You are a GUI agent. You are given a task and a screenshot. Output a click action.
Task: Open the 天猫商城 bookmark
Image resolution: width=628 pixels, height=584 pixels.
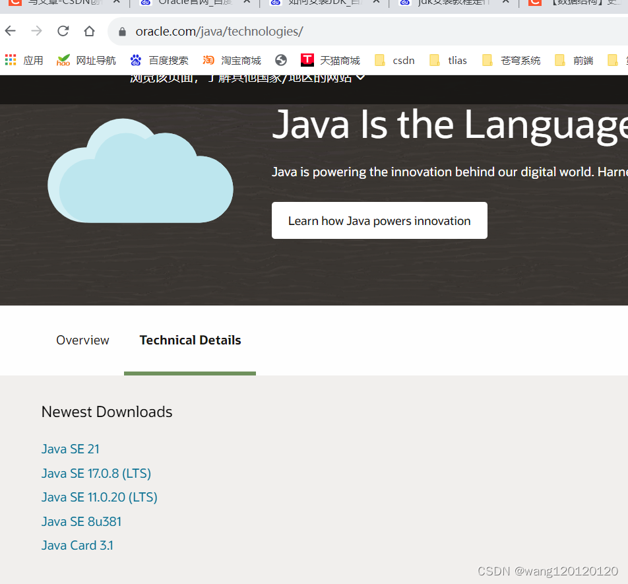pyautogui.click(x=330, y=61)
